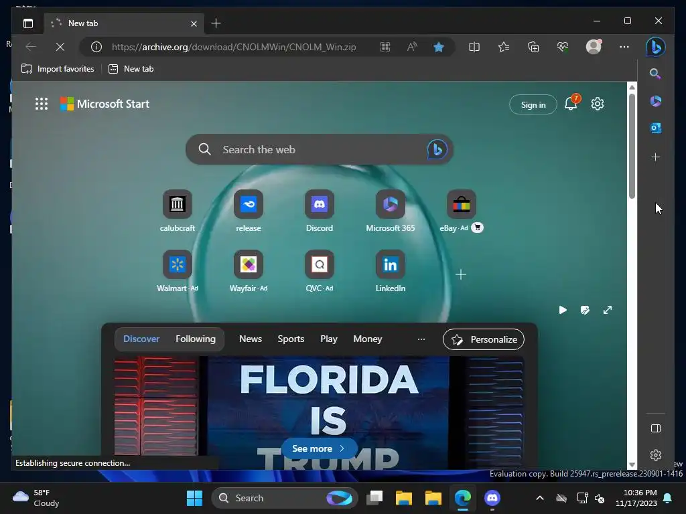This screenshot has height=514, width=686.
Task: Open Bing chat icon in search box
Action: coord(437,149)
